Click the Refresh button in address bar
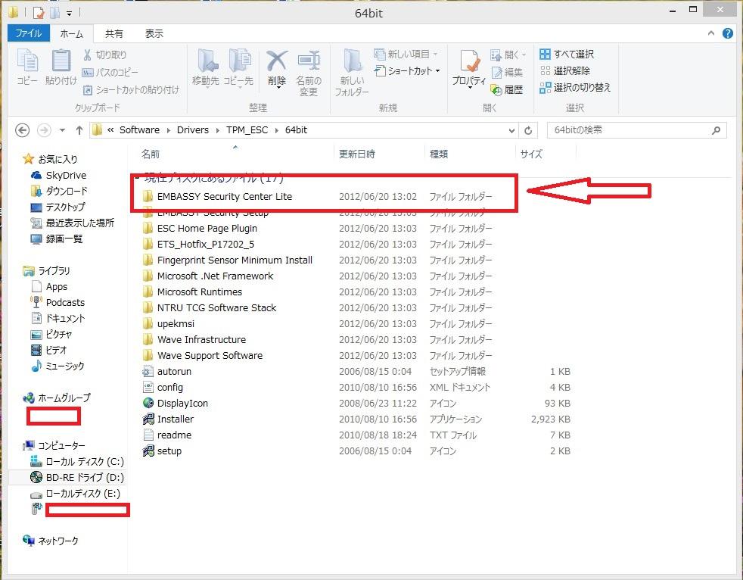743x580 pixels. point(528,130)
